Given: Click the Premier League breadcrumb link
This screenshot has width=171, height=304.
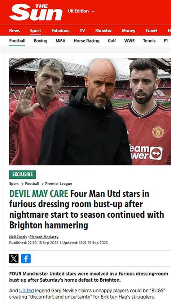Looking at the screenshot, I should [x=58, y=184].
